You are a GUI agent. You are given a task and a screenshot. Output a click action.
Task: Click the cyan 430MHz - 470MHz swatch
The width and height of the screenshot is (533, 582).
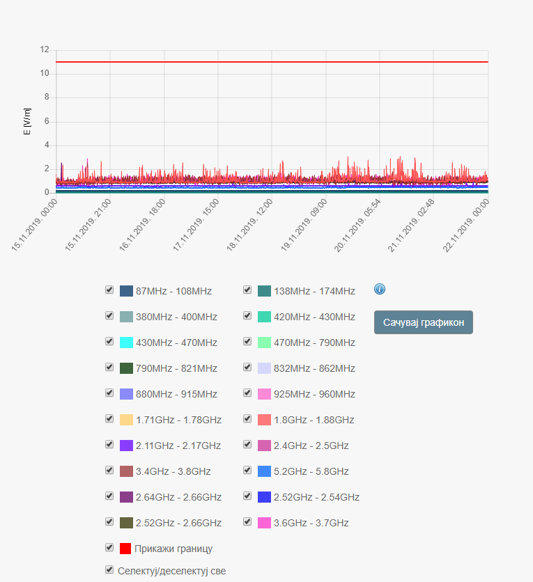(x=126, y=343)
